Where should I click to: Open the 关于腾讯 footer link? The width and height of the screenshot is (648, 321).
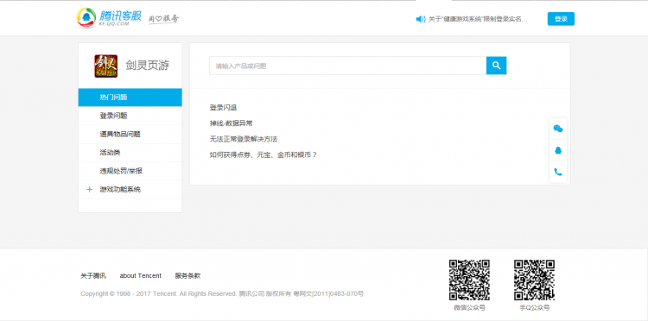point(93,275)
